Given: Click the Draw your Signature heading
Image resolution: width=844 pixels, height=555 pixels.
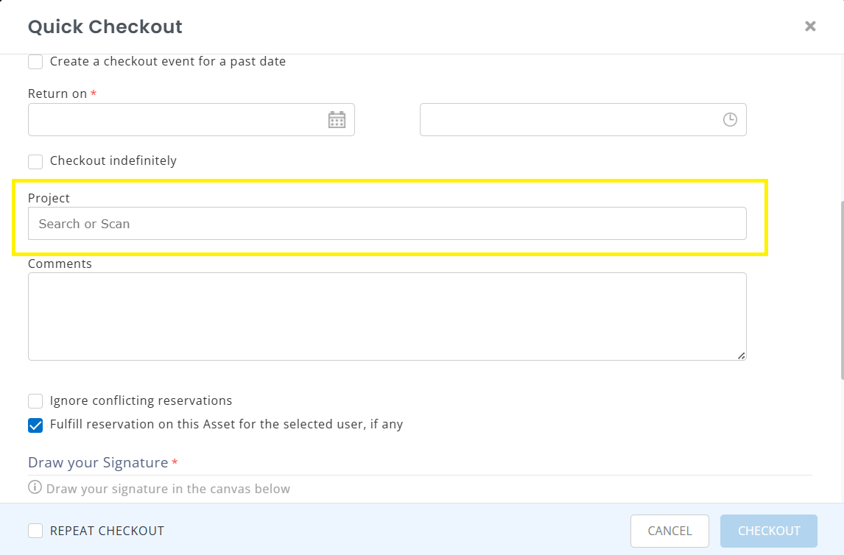Looking at the screenshot, I should point(98,462).
